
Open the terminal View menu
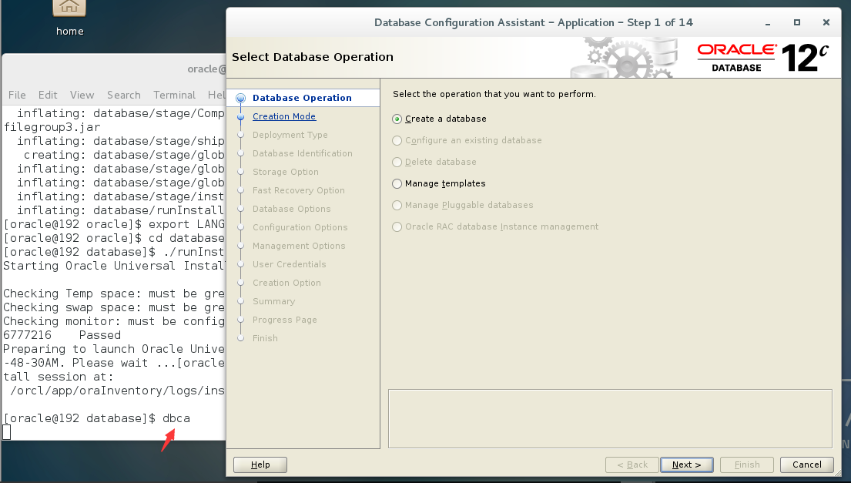pos(82,95)
